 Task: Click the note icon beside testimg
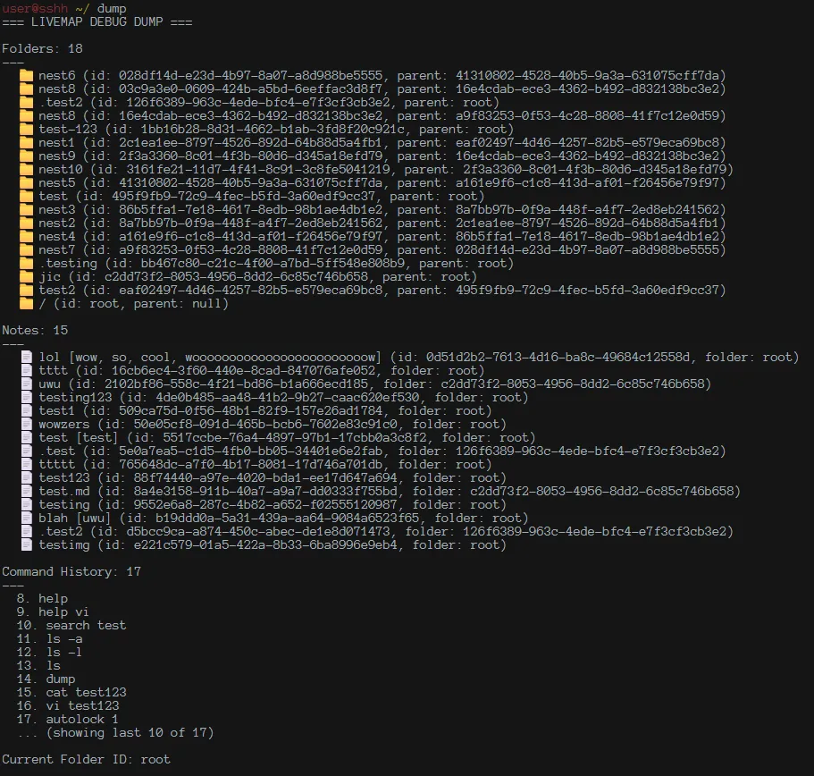tap(27, 545)
